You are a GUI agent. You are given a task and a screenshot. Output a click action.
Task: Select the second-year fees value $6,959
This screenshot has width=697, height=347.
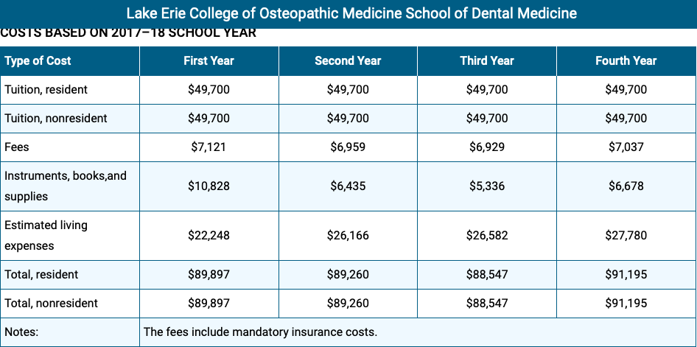click(348, 147)
